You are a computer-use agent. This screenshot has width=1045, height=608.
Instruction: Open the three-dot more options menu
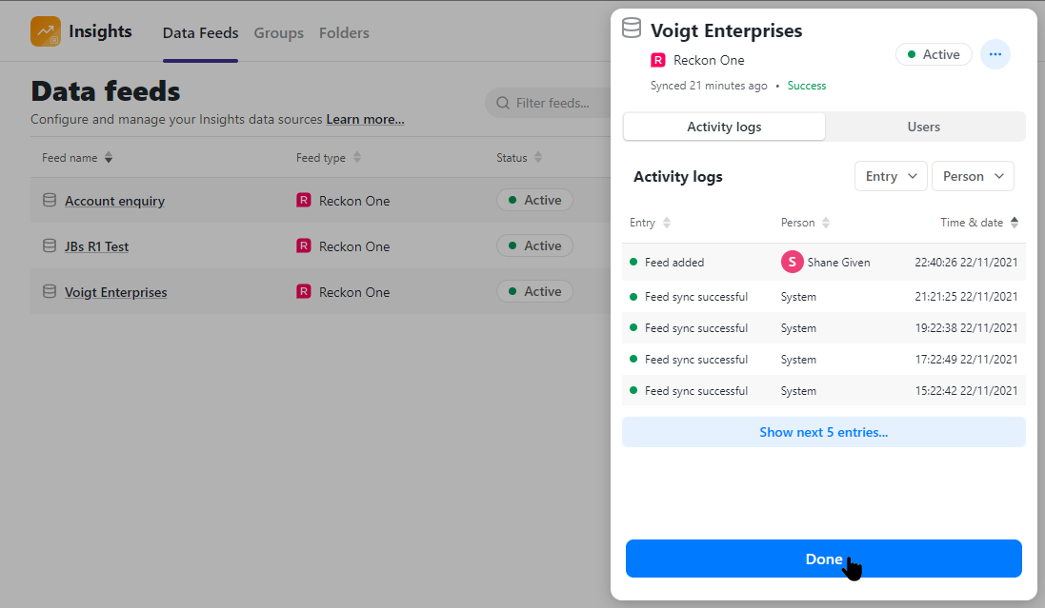(x=995, y=54)
